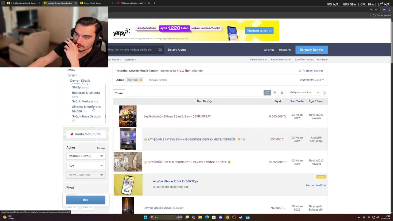Open Microsoft Store from the taskbar
Screen dimensions: 393x221
[214, 217]
